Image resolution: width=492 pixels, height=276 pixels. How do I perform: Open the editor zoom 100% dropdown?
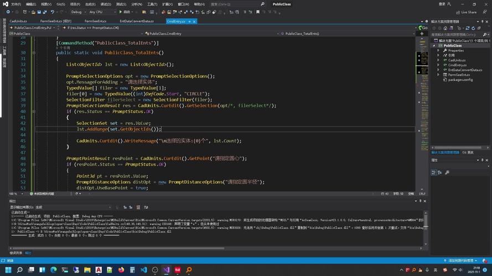pos(16,194)
